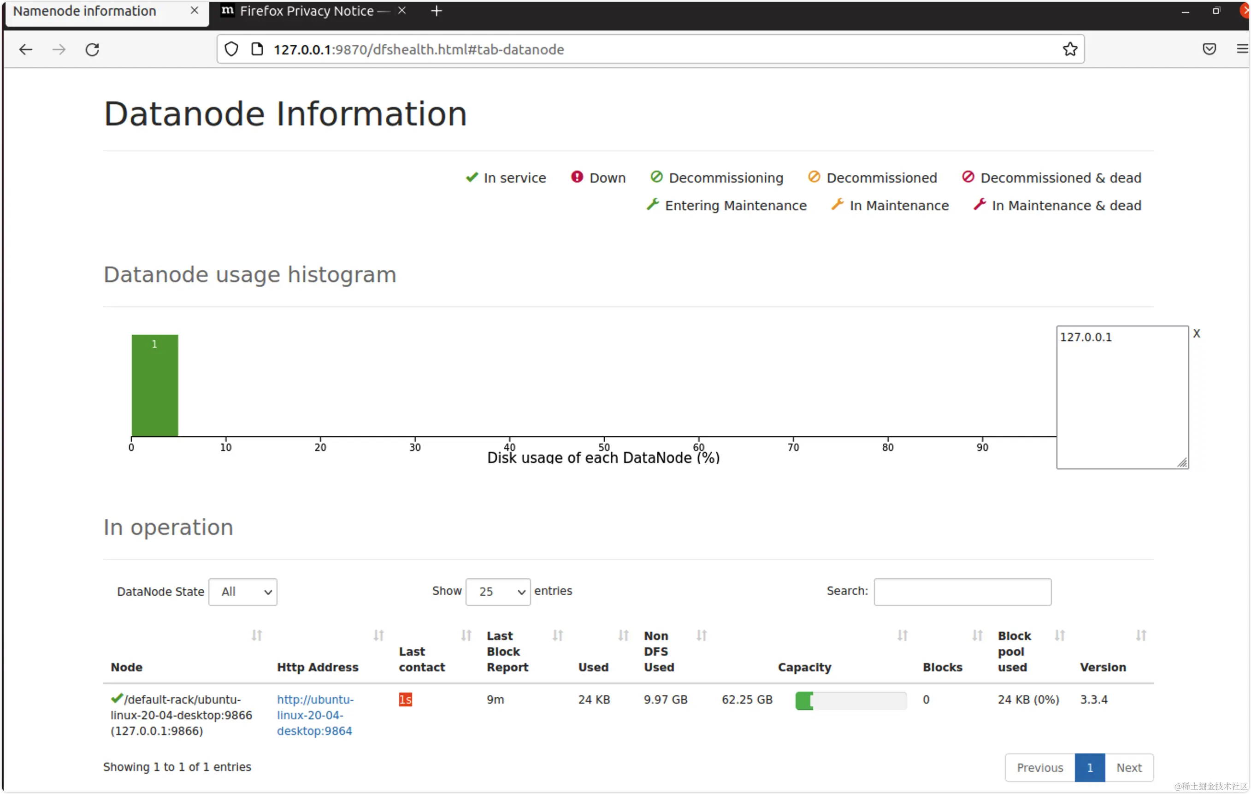Viewport: 1251px width, 794px height.
Task: Bookmark this page with the star icon
Action: tap(1070, 49)
